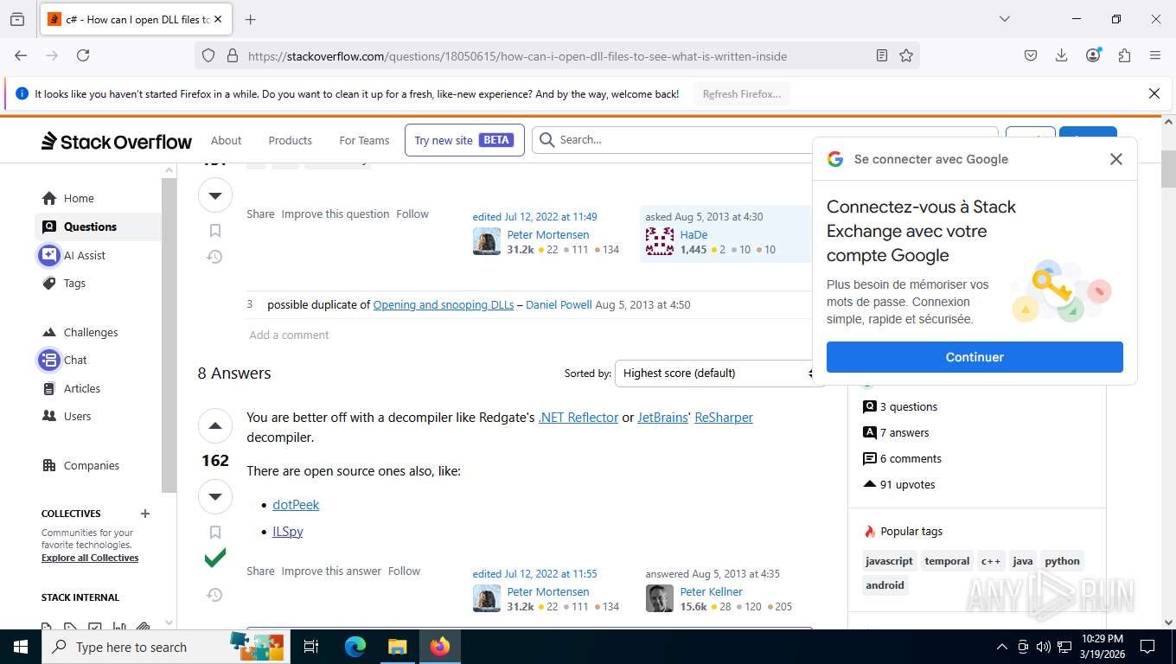Open Users in sidebar

[x=67, y=416]
